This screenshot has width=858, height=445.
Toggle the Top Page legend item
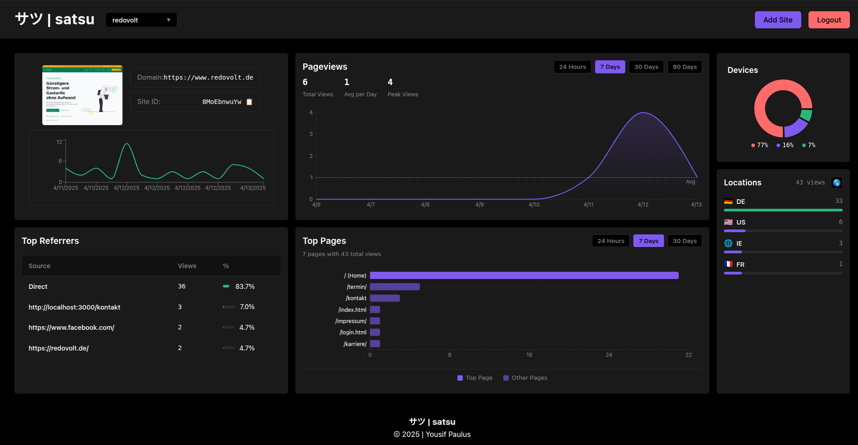(475, 378)
